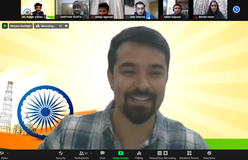Select SARTHAK GUPTA's video thumbnail
This screenshot has width=248, height=160.
[72, 9]
